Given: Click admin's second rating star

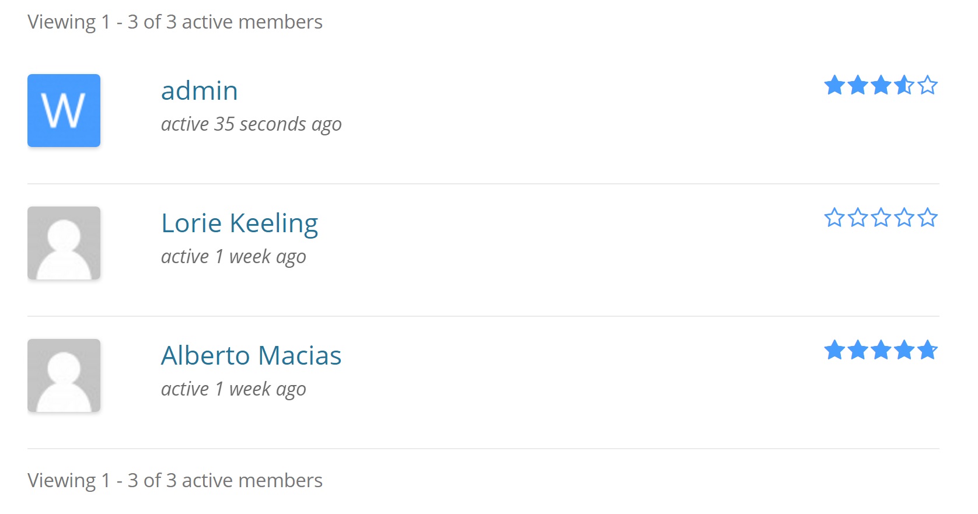Looking at the screenshot, I should [858, 85].
